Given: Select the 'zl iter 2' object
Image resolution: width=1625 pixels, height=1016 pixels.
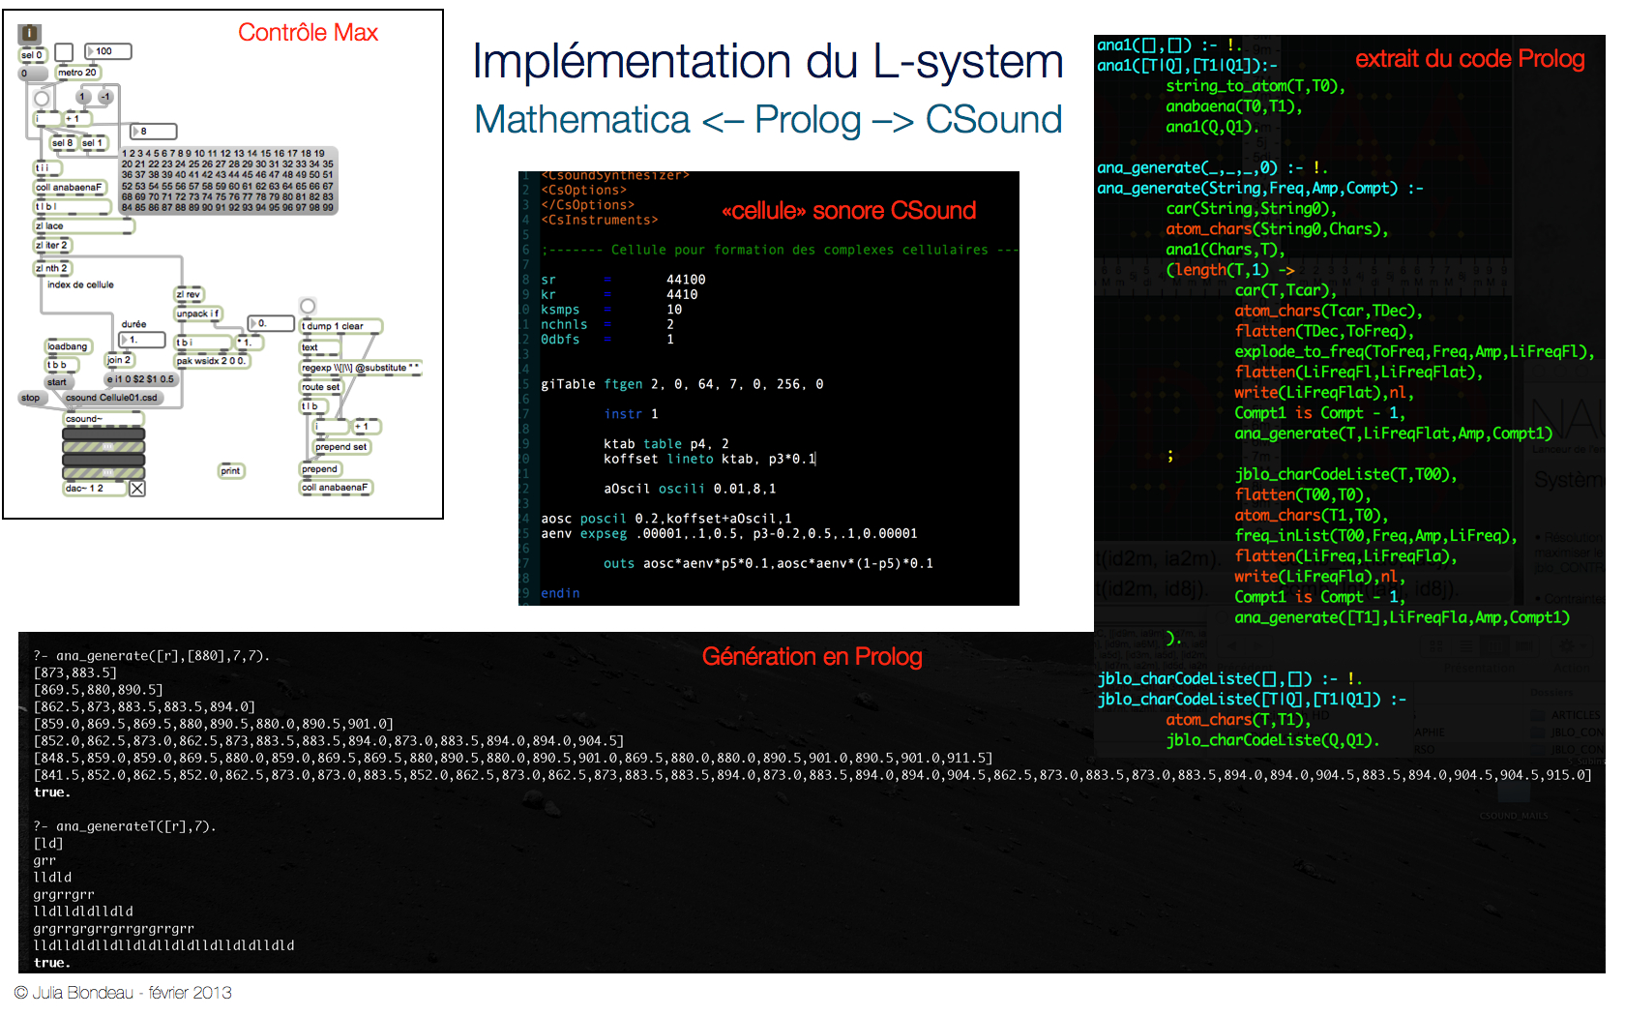Looking at the screenshot, I should click(x=53, y=246).
